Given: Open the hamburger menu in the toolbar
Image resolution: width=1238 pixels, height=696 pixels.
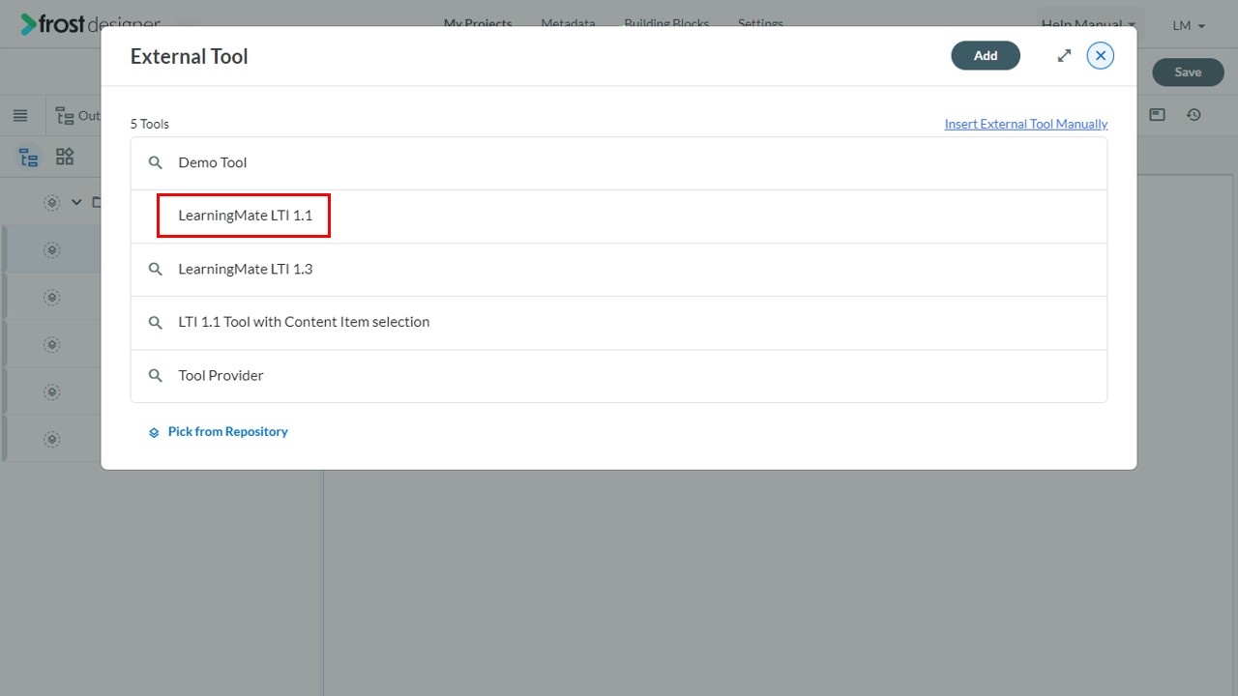Looking at the screenshot, I should point(20,116).
